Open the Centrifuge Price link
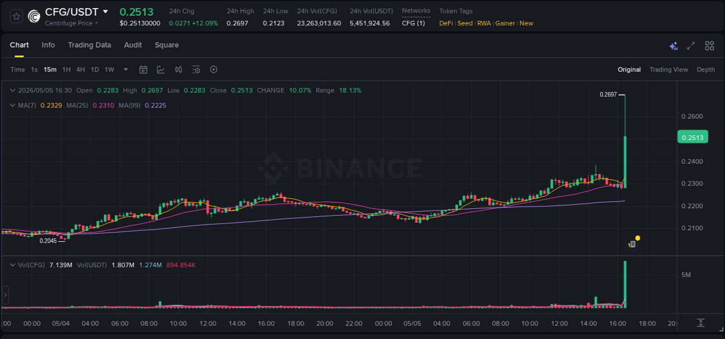The width and height of the screenshot is (725, 339). (71, 23)
